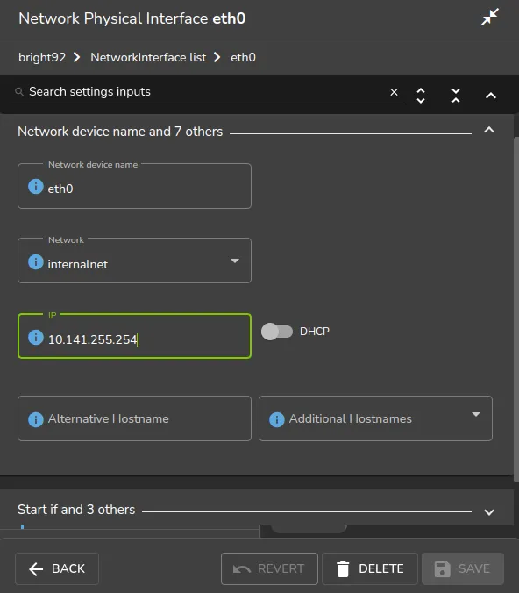The image size is (519, 593).
Task: Show info for Additional Hostnames
Action: pos(277,419)
